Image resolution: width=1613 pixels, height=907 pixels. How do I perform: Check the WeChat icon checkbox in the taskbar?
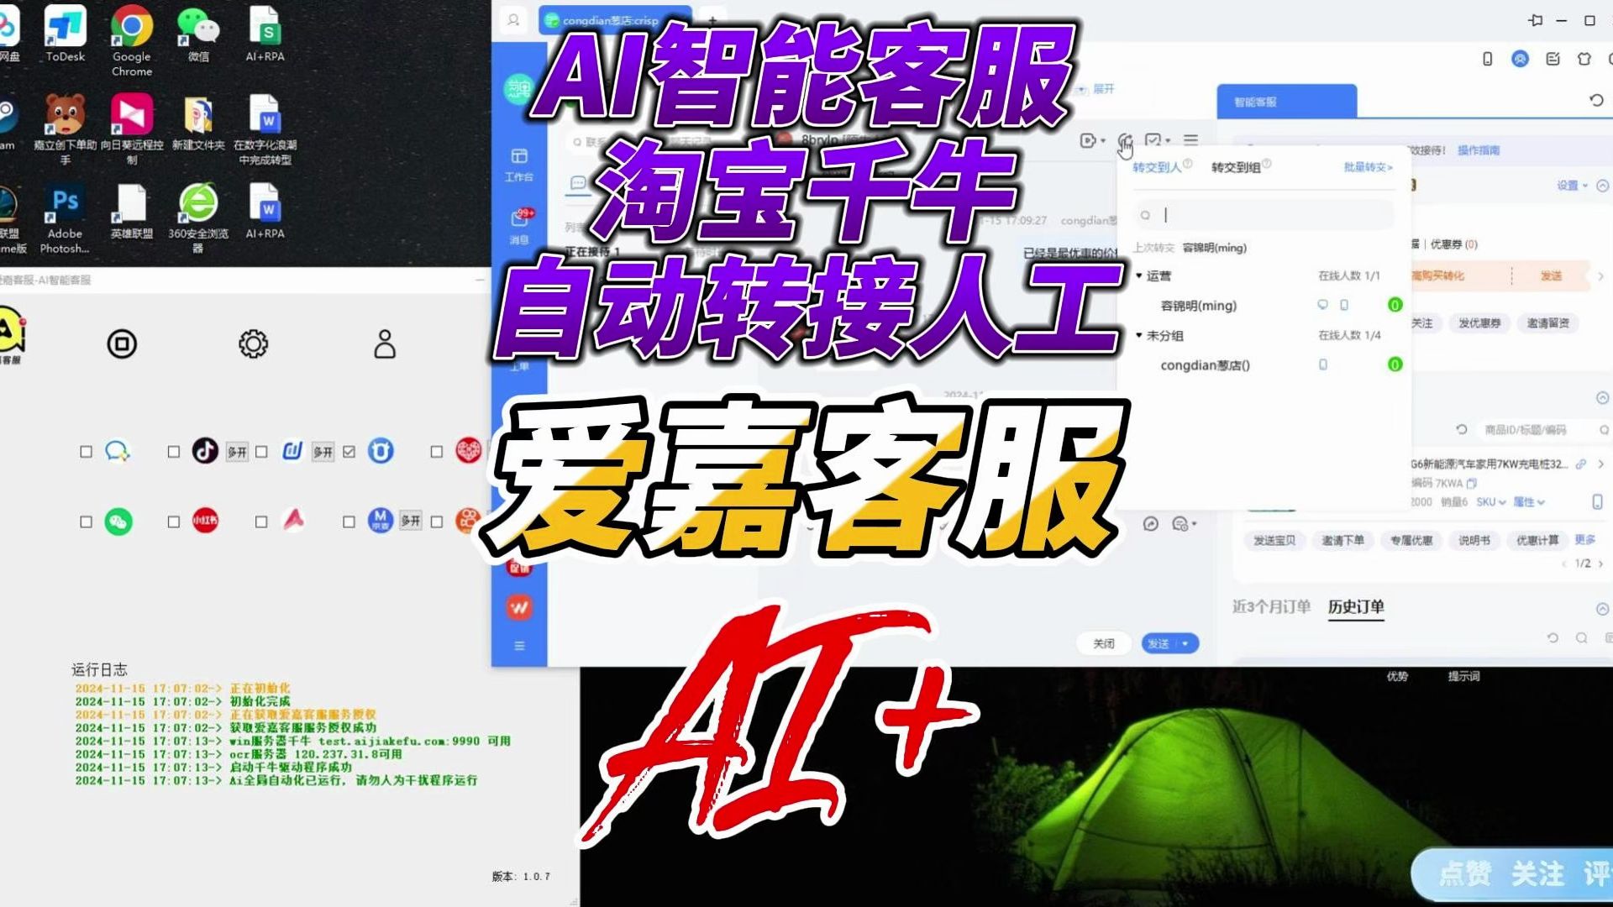click(x=86, y=522)
